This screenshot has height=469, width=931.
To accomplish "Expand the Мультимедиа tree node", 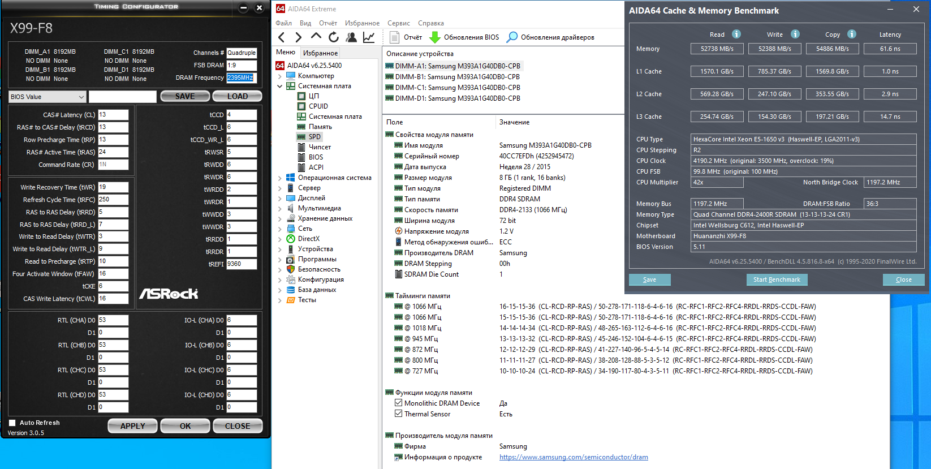I will 280,209.
